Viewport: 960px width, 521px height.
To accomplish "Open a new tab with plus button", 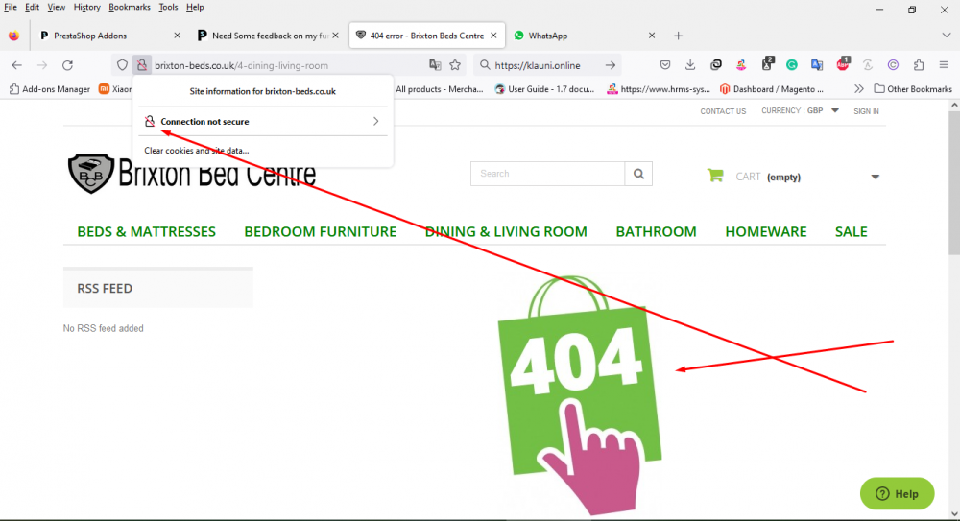I will point(678,36).
